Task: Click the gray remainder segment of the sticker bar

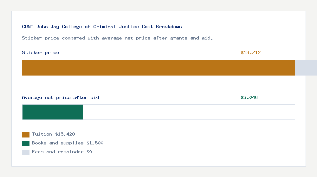Action: [306, 68]
